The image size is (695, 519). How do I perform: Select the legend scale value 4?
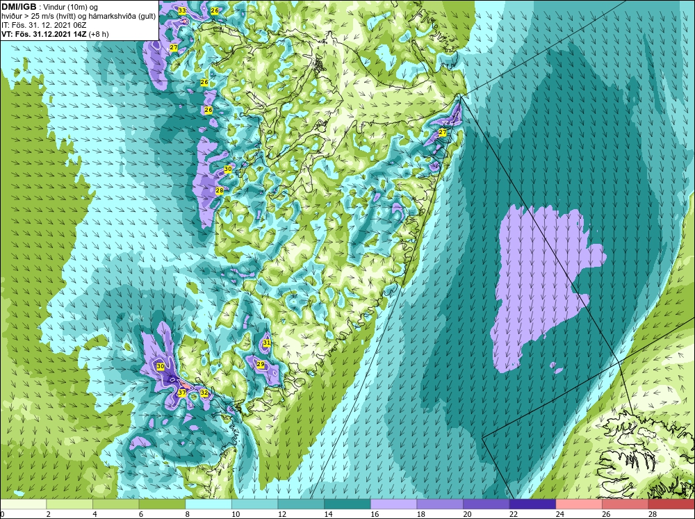click(95, 514)
